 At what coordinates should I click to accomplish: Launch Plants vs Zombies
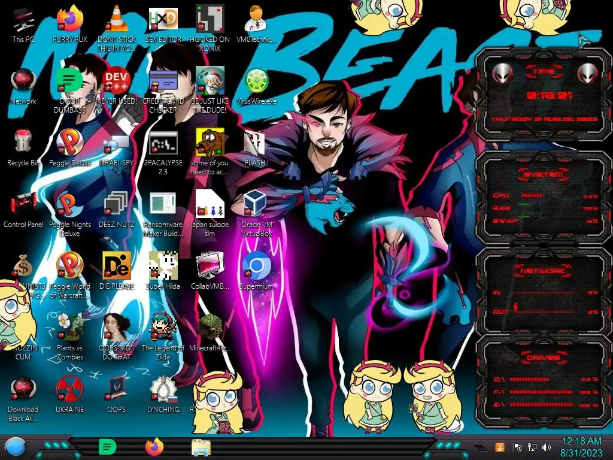(69, 337)
